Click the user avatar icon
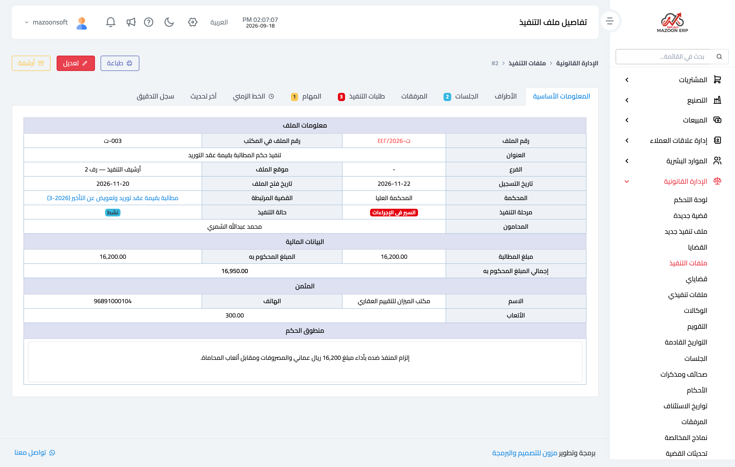 click(82, 23)
